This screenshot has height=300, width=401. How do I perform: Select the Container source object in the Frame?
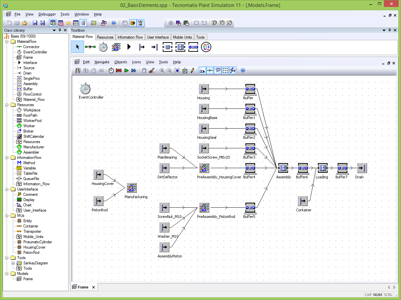[302, 201]
